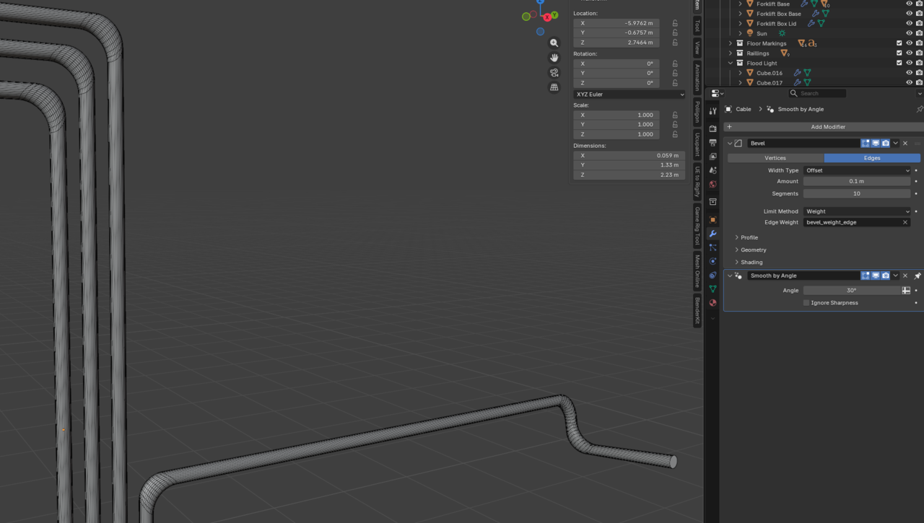Screen dimensions: 924x523
Task: Open the Limit Method Weight dropdown
Action: coord(857,211)
